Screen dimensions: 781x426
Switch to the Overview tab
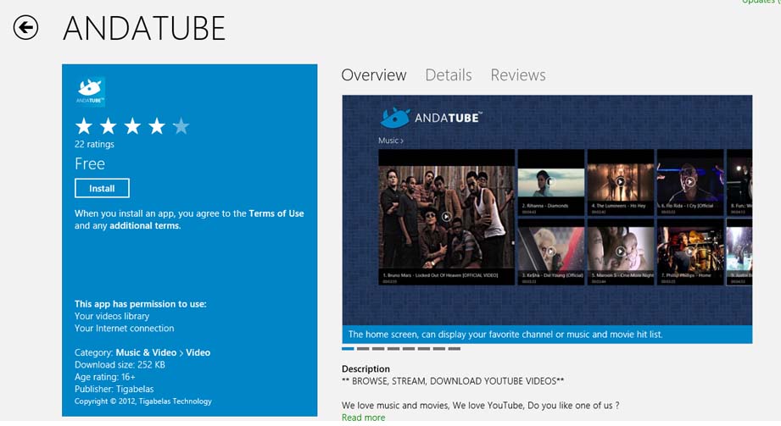tap(374, 75)
